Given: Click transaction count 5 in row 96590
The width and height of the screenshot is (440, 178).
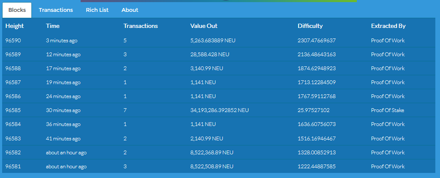Looking at the screenshot, I should tap(125, 41).
